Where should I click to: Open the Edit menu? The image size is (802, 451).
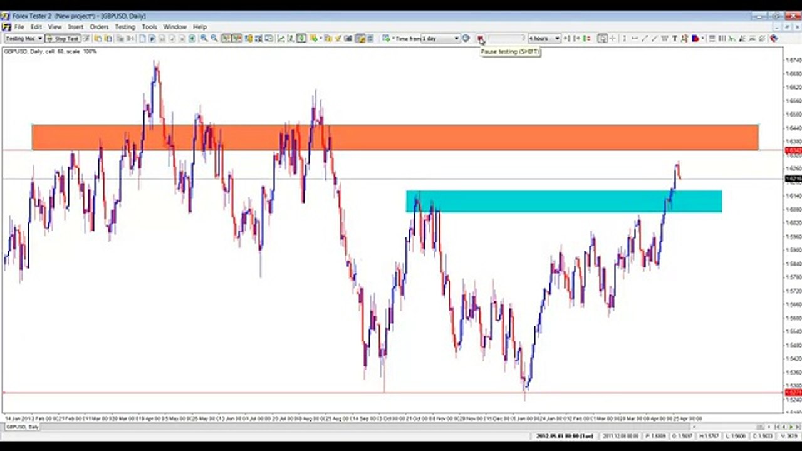pos(36,27)
